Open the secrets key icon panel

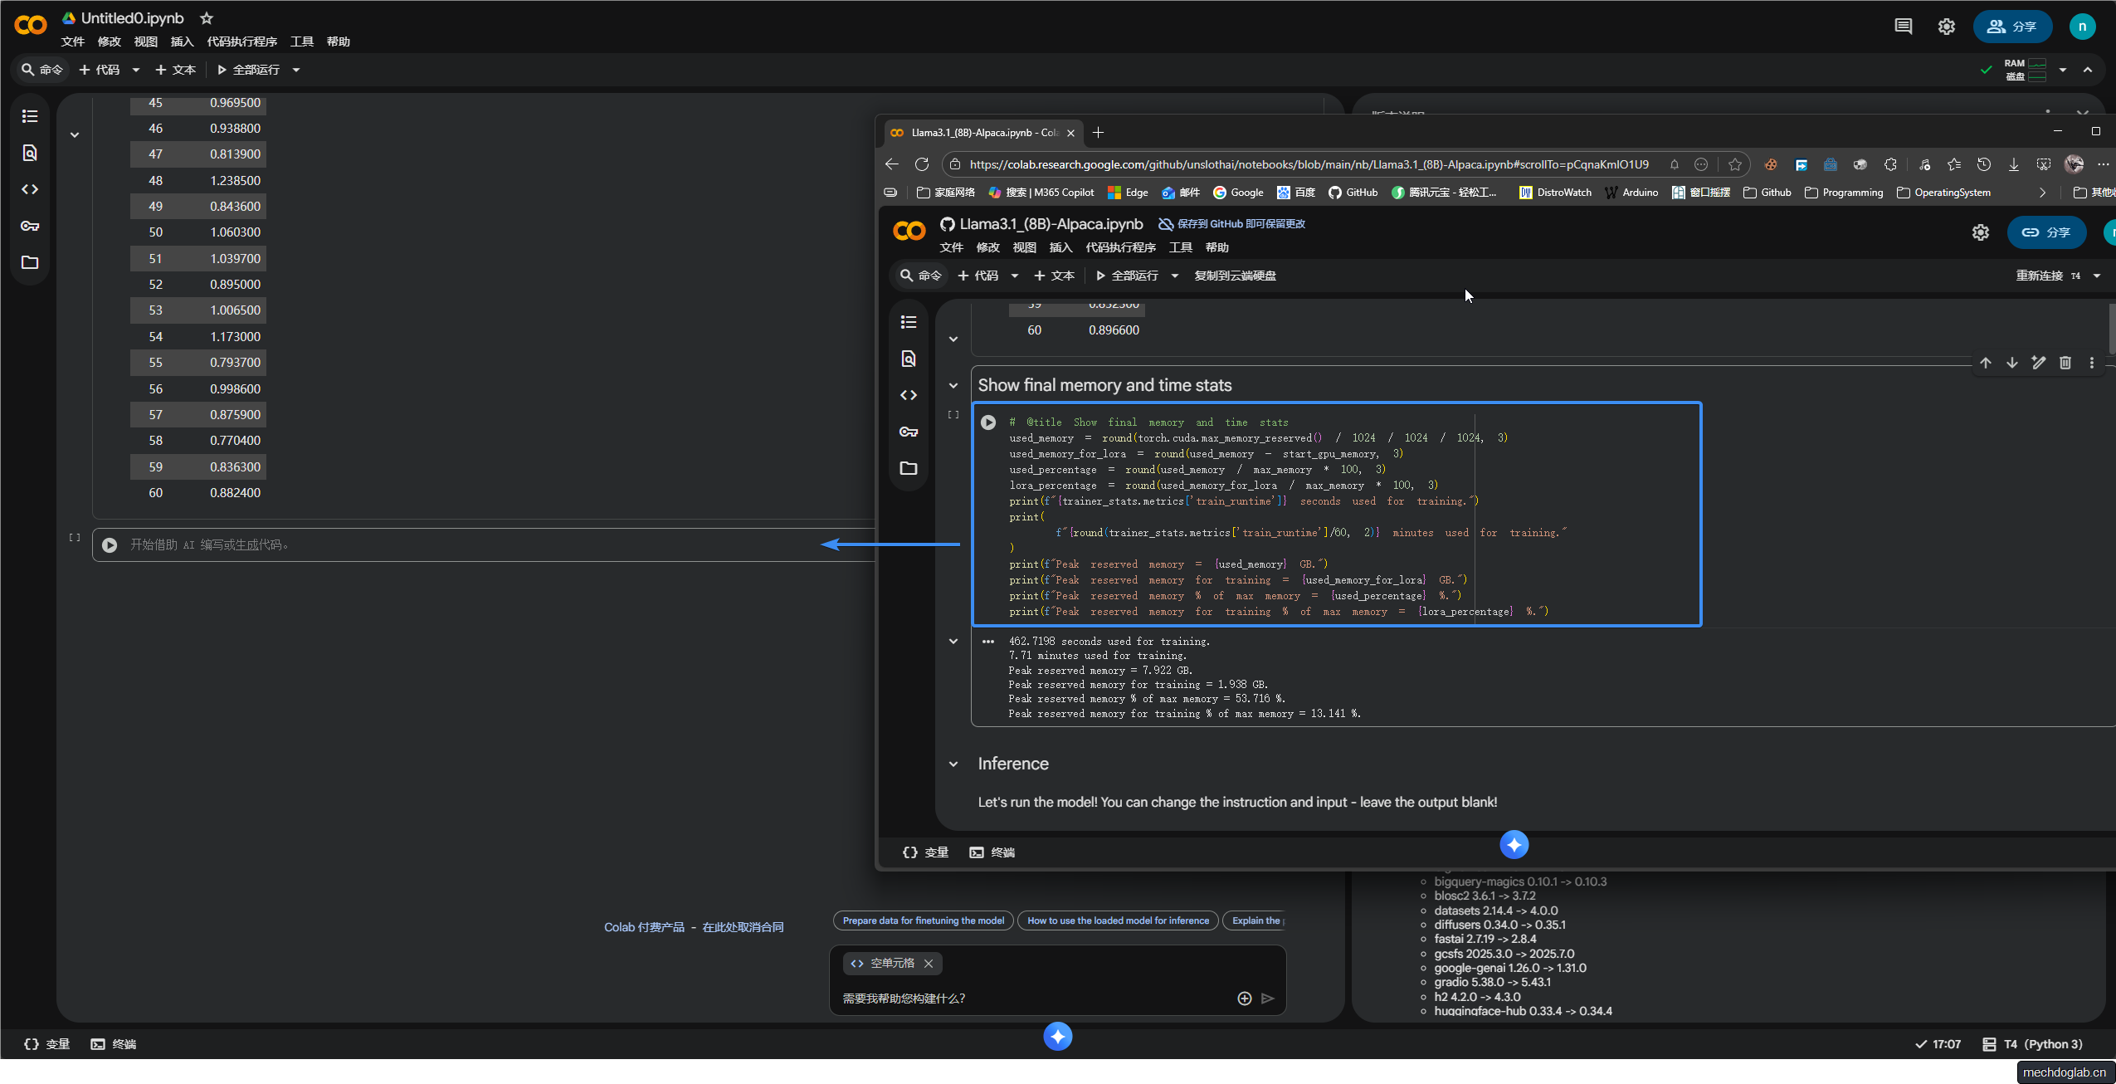30,226
